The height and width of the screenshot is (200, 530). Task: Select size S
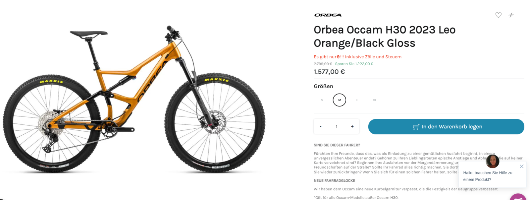(x=322, y=100)
